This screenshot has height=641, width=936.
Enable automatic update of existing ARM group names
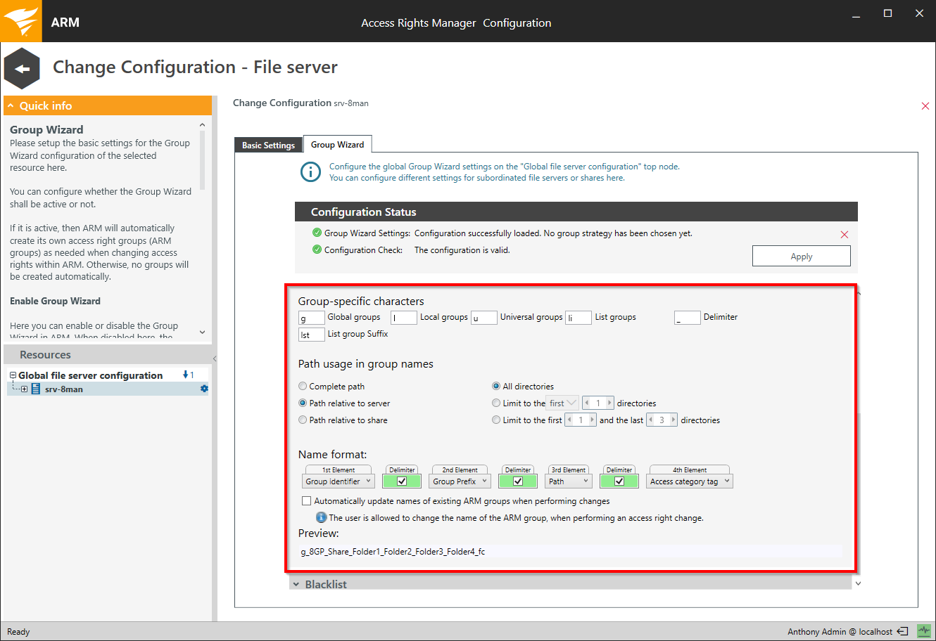click(306, 501)
